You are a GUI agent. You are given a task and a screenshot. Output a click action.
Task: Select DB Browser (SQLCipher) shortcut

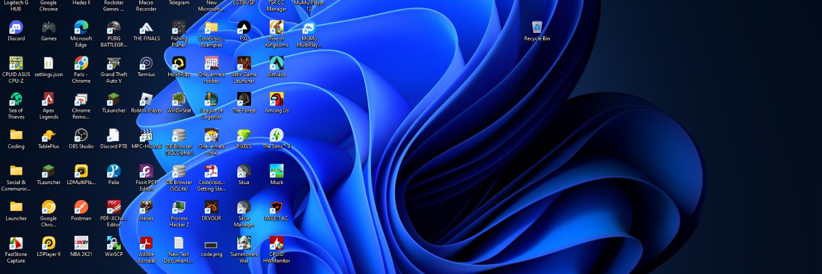[x=179, y=135]
